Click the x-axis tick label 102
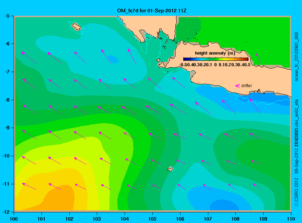302x223 pixels. point(69,219)
